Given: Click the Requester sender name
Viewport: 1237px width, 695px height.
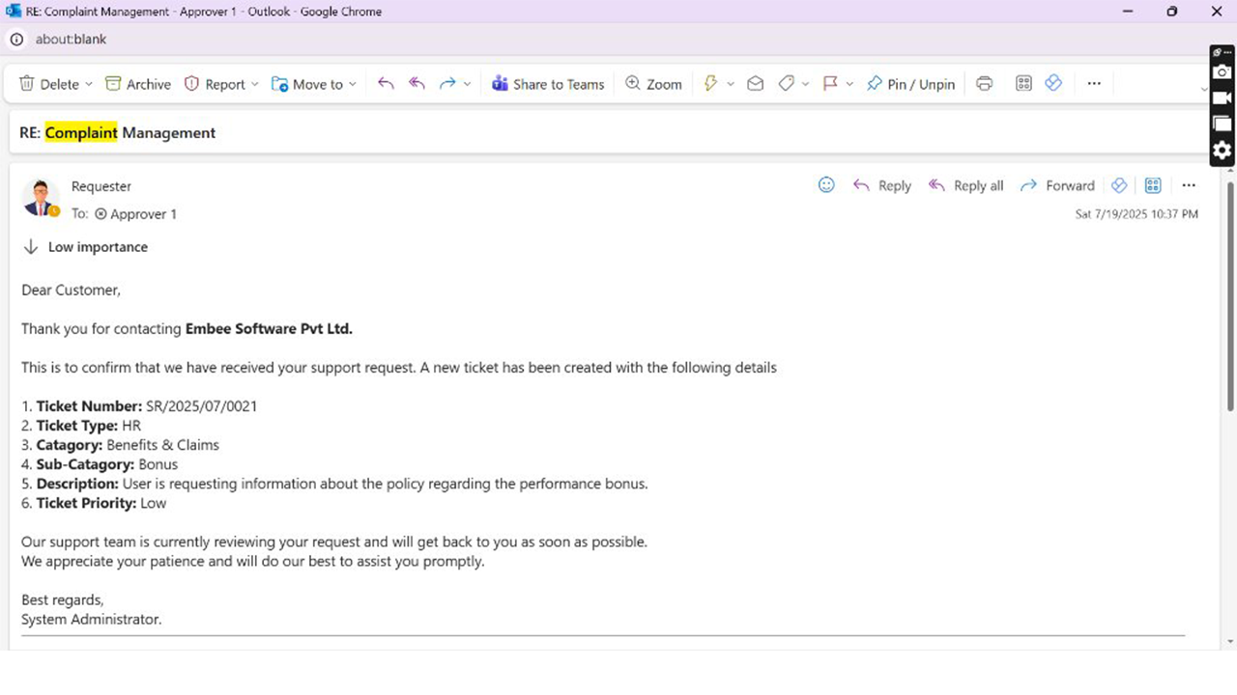Looking at the screenshot, I should [x=101, y=186].
